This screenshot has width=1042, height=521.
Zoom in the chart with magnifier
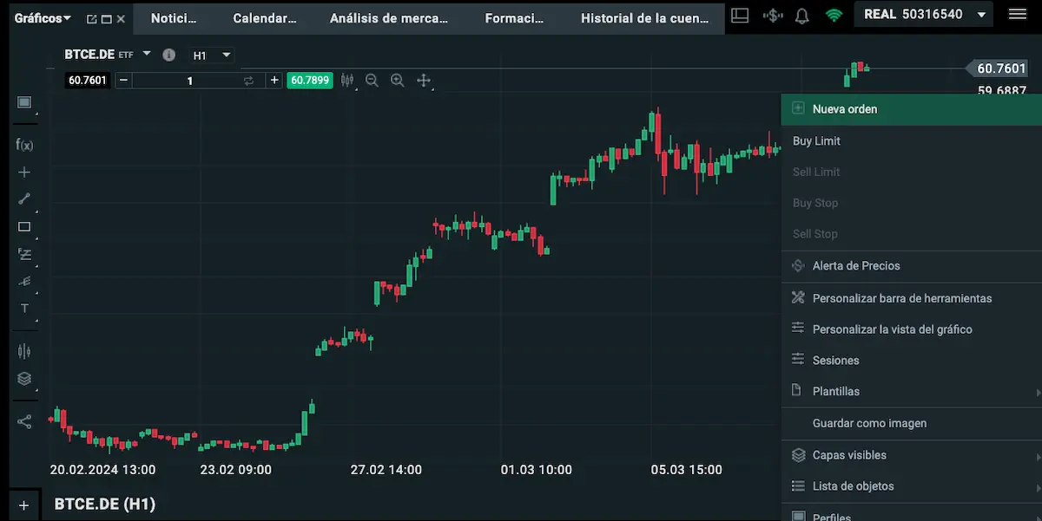point(398,81)
